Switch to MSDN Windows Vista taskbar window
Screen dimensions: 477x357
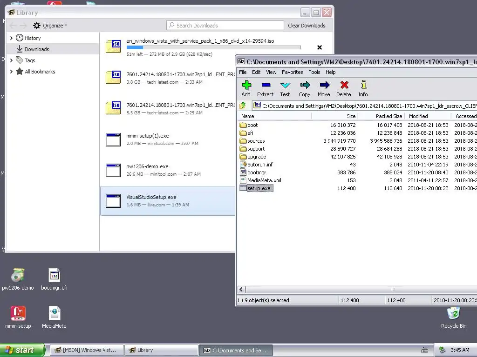point(86,350)
